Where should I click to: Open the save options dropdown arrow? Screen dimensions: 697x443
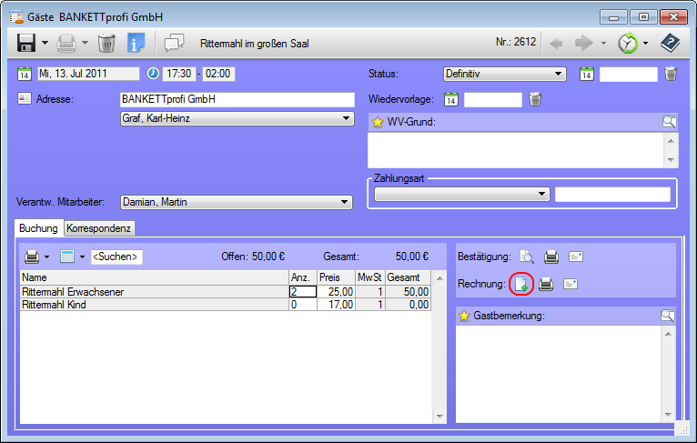point(45,43)
